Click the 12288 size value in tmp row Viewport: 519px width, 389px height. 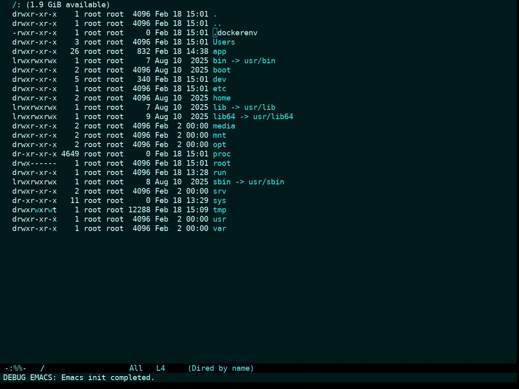139,210
